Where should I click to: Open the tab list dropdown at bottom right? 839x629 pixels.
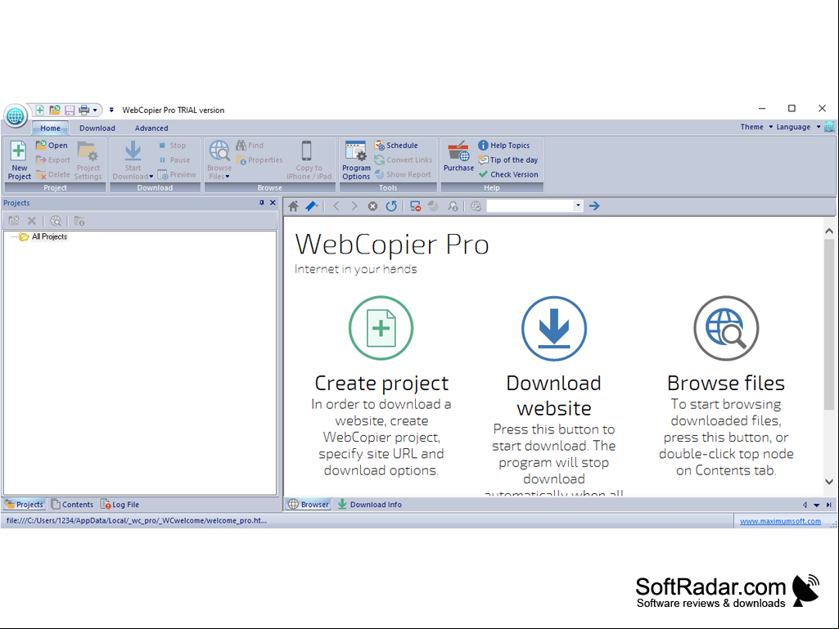click(817, 505)
